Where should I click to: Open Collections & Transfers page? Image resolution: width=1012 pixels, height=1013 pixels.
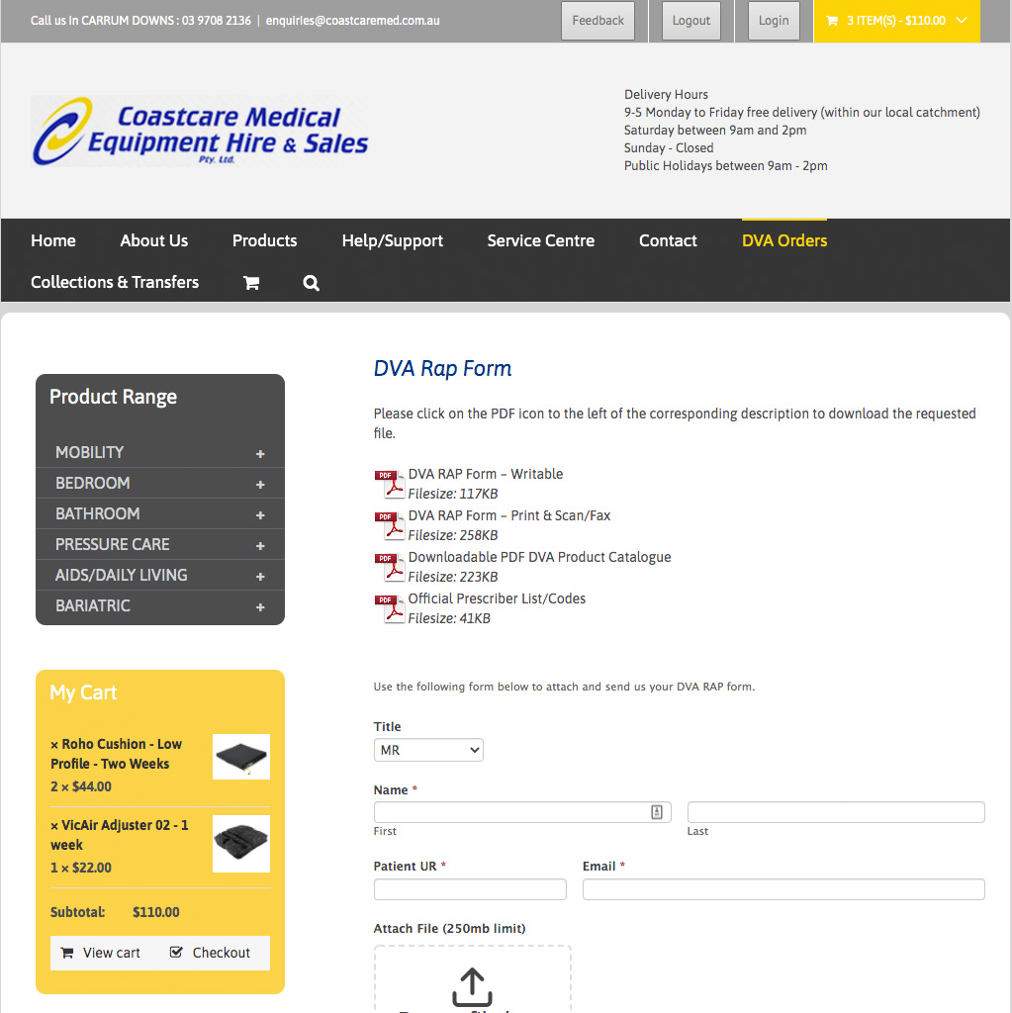coord(115,282)
